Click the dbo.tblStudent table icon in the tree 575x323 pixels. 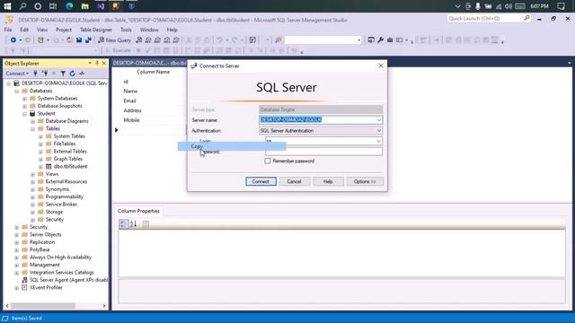pos(49,166)
